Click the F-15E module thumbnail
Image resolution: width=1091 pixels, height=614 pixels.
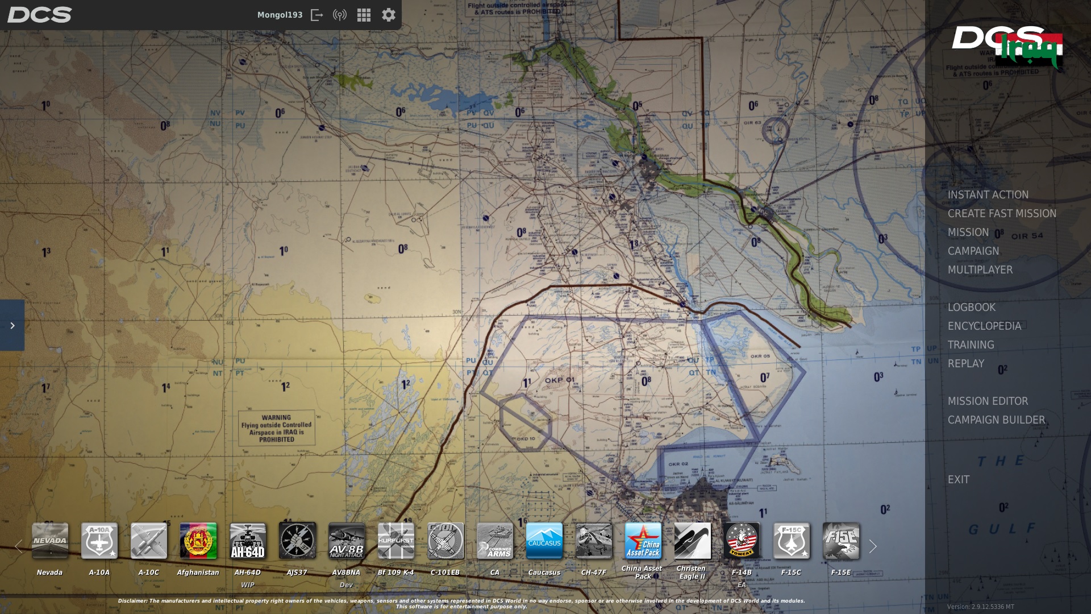(841, 541)
